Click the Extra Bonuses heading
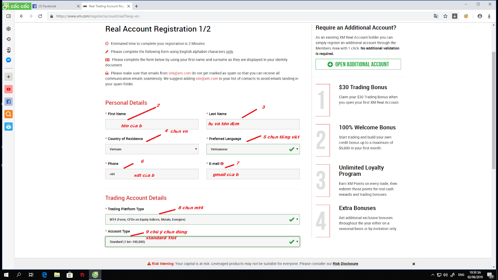The image size is (498, 280). pos(357,208)
